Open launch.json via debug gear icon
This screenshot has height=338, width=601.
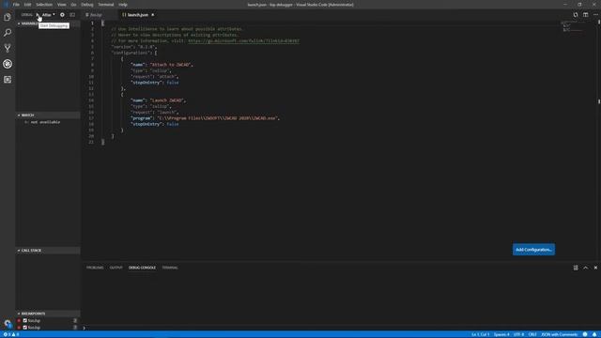[62, 15]
